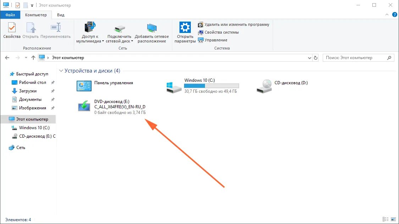
Task: Collapse the Устройства и диски group
Action: tap(61, 71)
